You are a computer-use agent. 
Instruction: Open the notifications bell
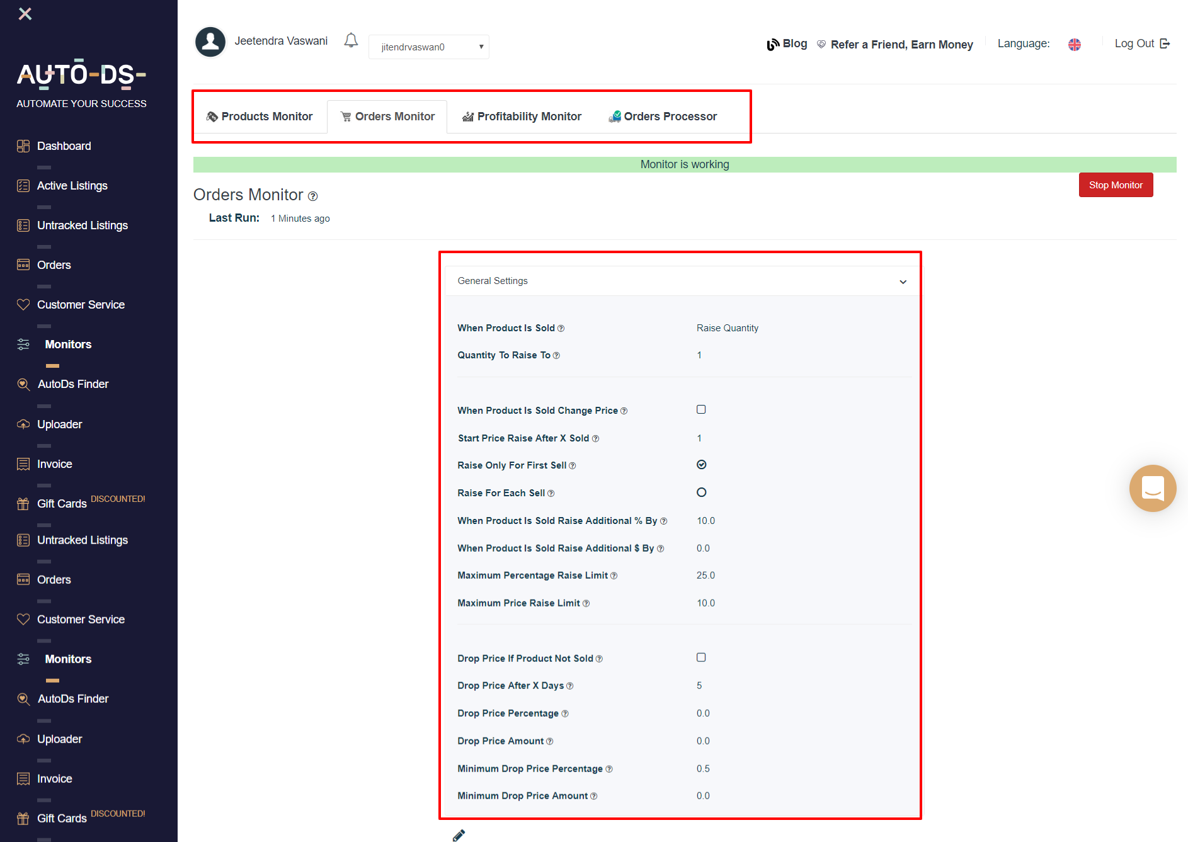351,40
